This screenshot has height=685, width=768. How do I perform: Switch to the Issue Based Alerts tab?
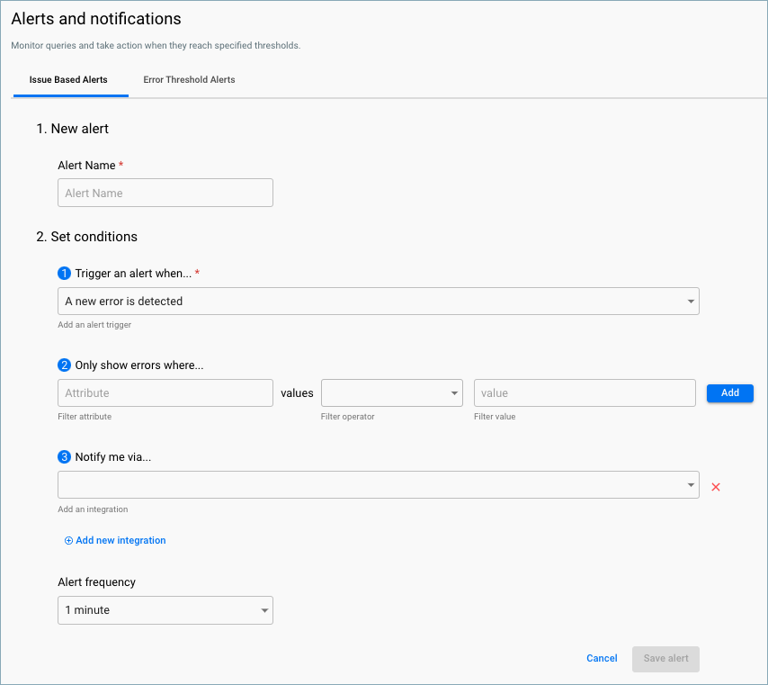pos(70,79)
